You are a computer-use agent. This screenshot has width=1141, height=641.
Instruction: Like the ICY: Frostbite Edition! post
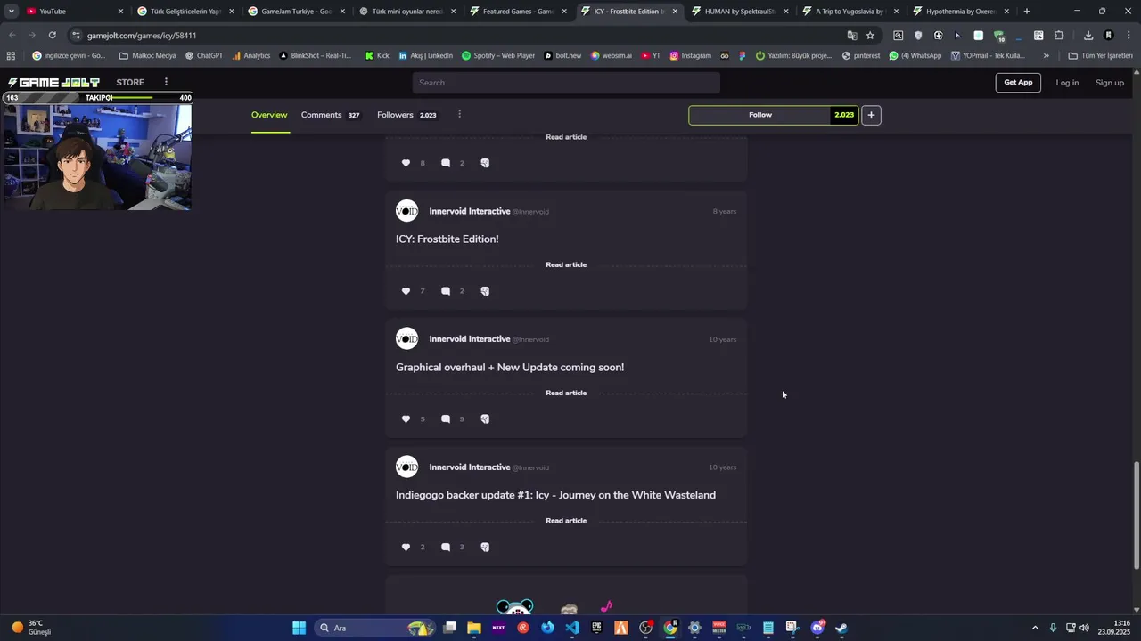point(406,291)
